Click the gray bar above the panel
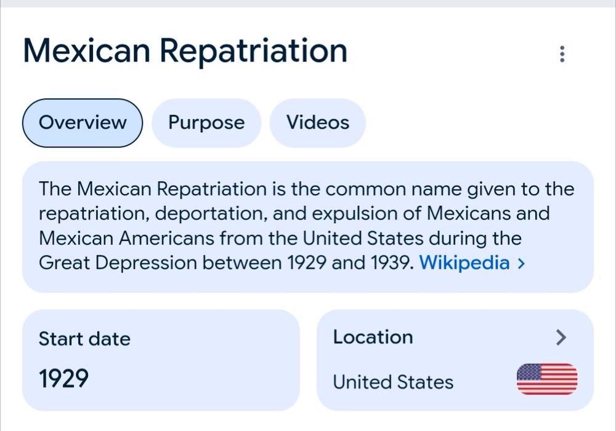The image size is (616, 431). (308, 4)
